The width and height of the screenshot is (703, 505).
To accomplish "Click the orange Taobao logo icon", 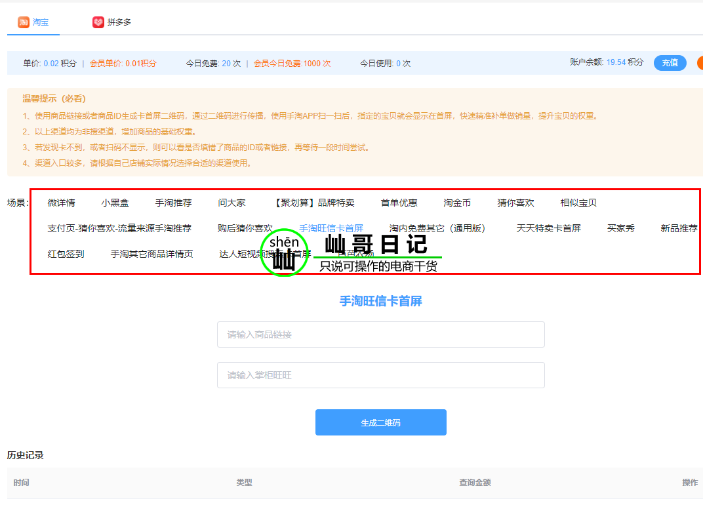I will pos(24,22).
